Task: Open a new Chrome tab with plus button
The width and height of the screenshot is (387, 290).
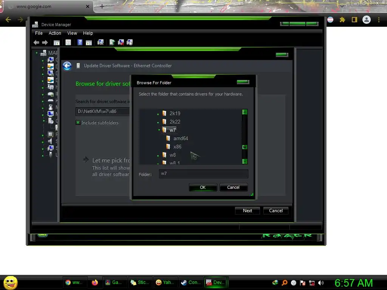Action: click(102, 6)
